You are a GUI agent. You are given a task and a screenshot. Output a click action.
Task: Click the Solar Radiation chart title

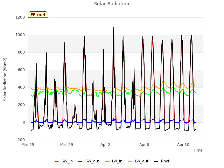click(x=112, y=4)
